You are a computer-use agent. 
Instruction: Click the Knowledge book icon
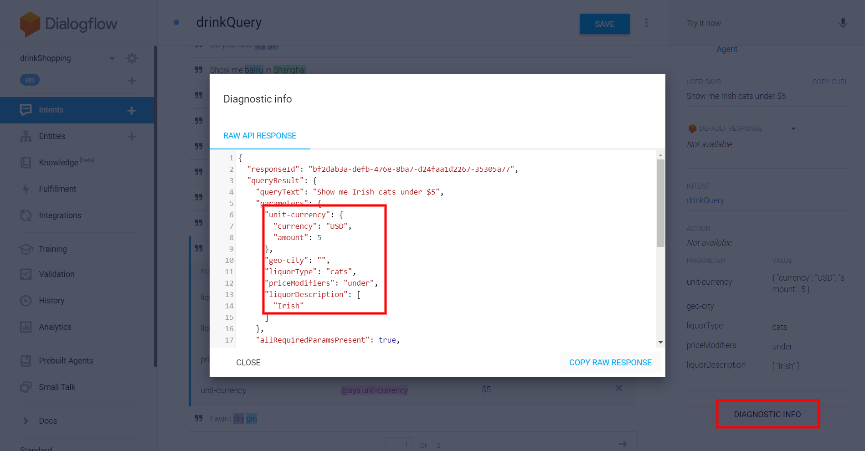coord(26,163)
